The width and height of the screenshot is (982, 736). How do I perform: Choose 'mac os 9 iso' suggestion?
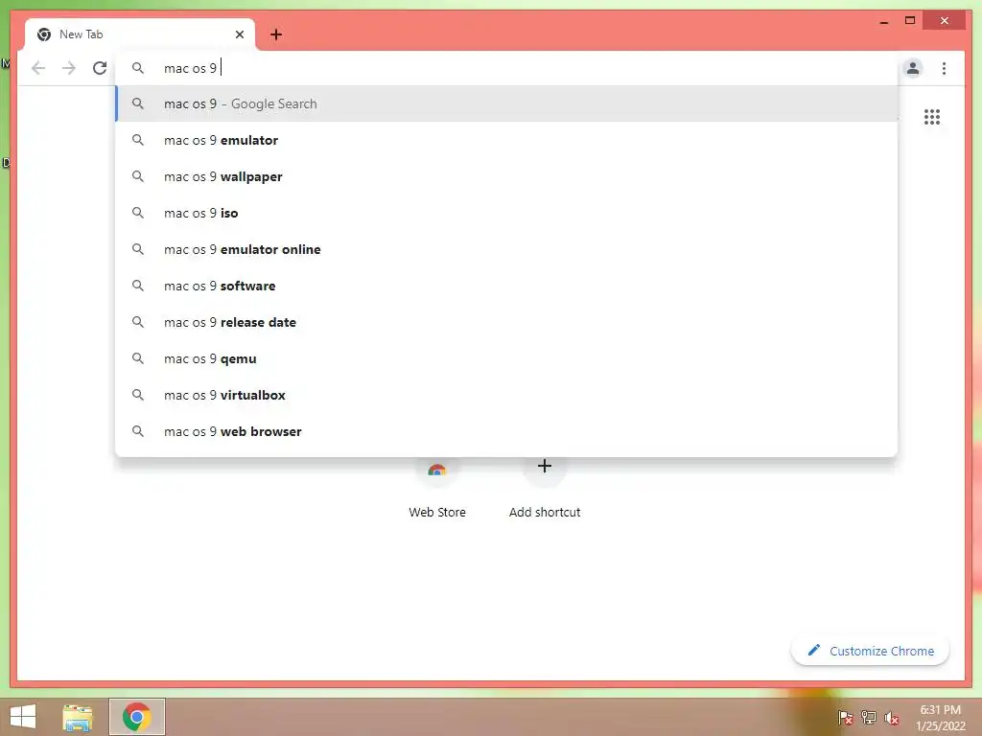pos(506,213)
